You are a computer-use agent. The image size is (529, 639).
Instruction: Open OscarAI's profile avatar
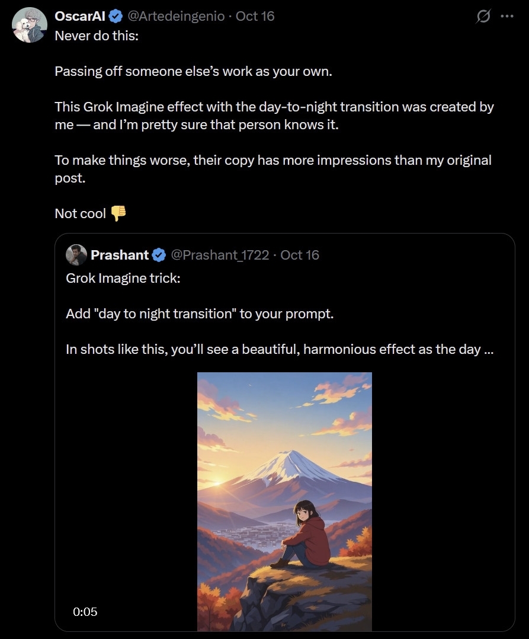pos(29,25)
